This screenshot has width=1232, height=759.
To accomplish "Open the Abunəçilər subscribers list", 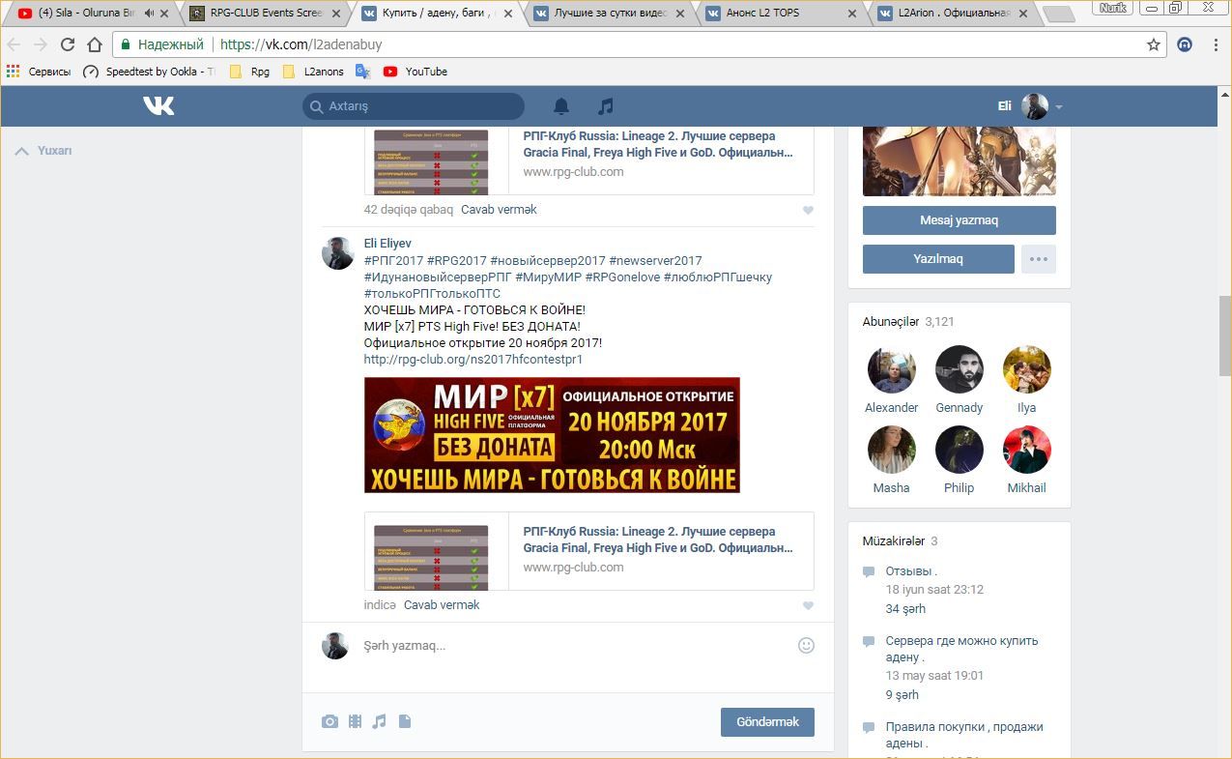I will click(x=891, y=322).
